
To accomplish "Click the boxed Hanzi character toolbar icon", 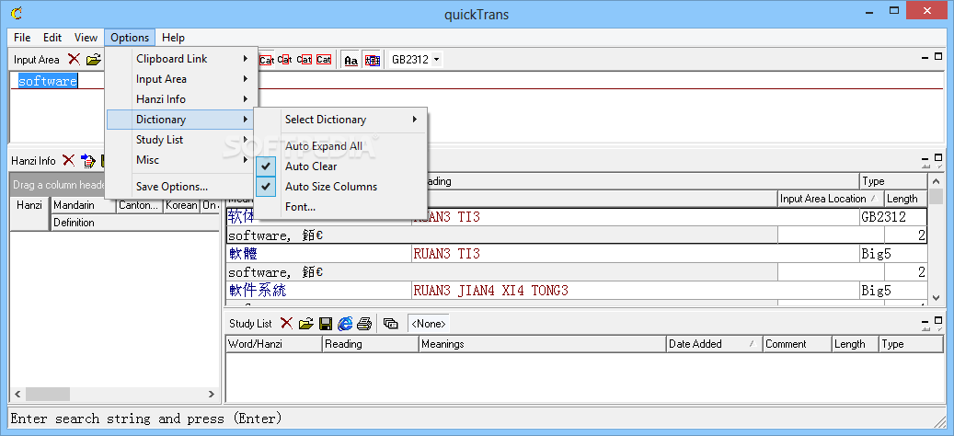I will [373, 60].
